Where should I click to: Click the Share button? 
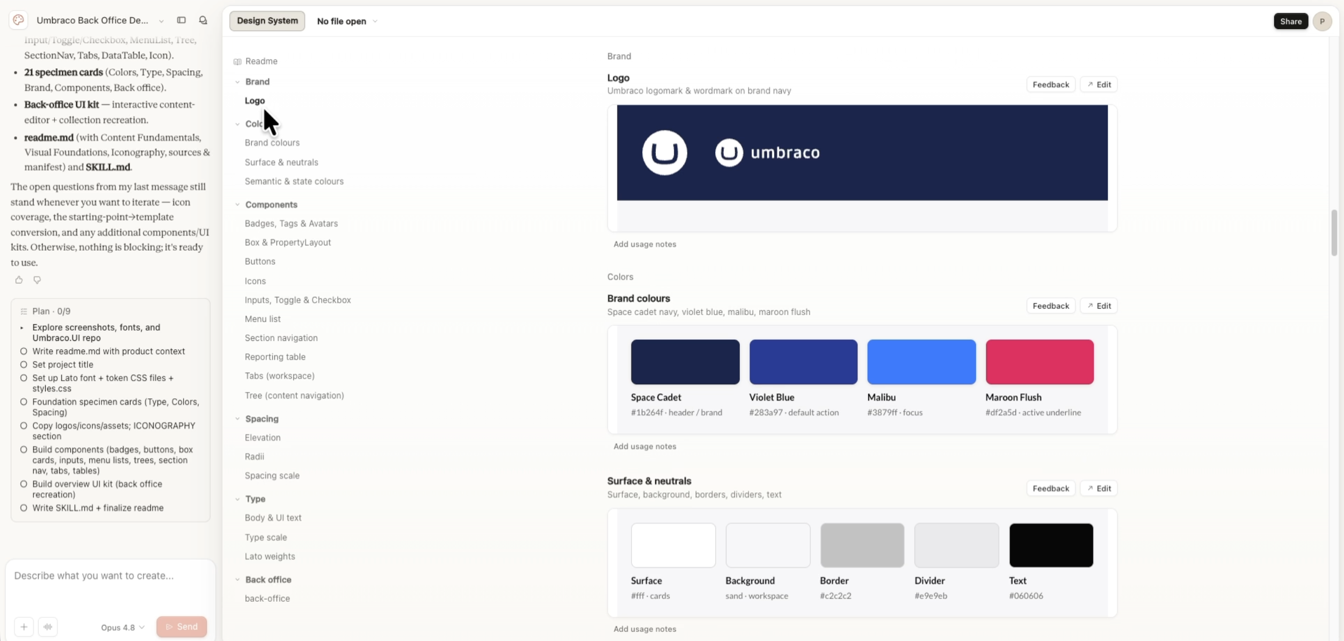point(1291,21)
